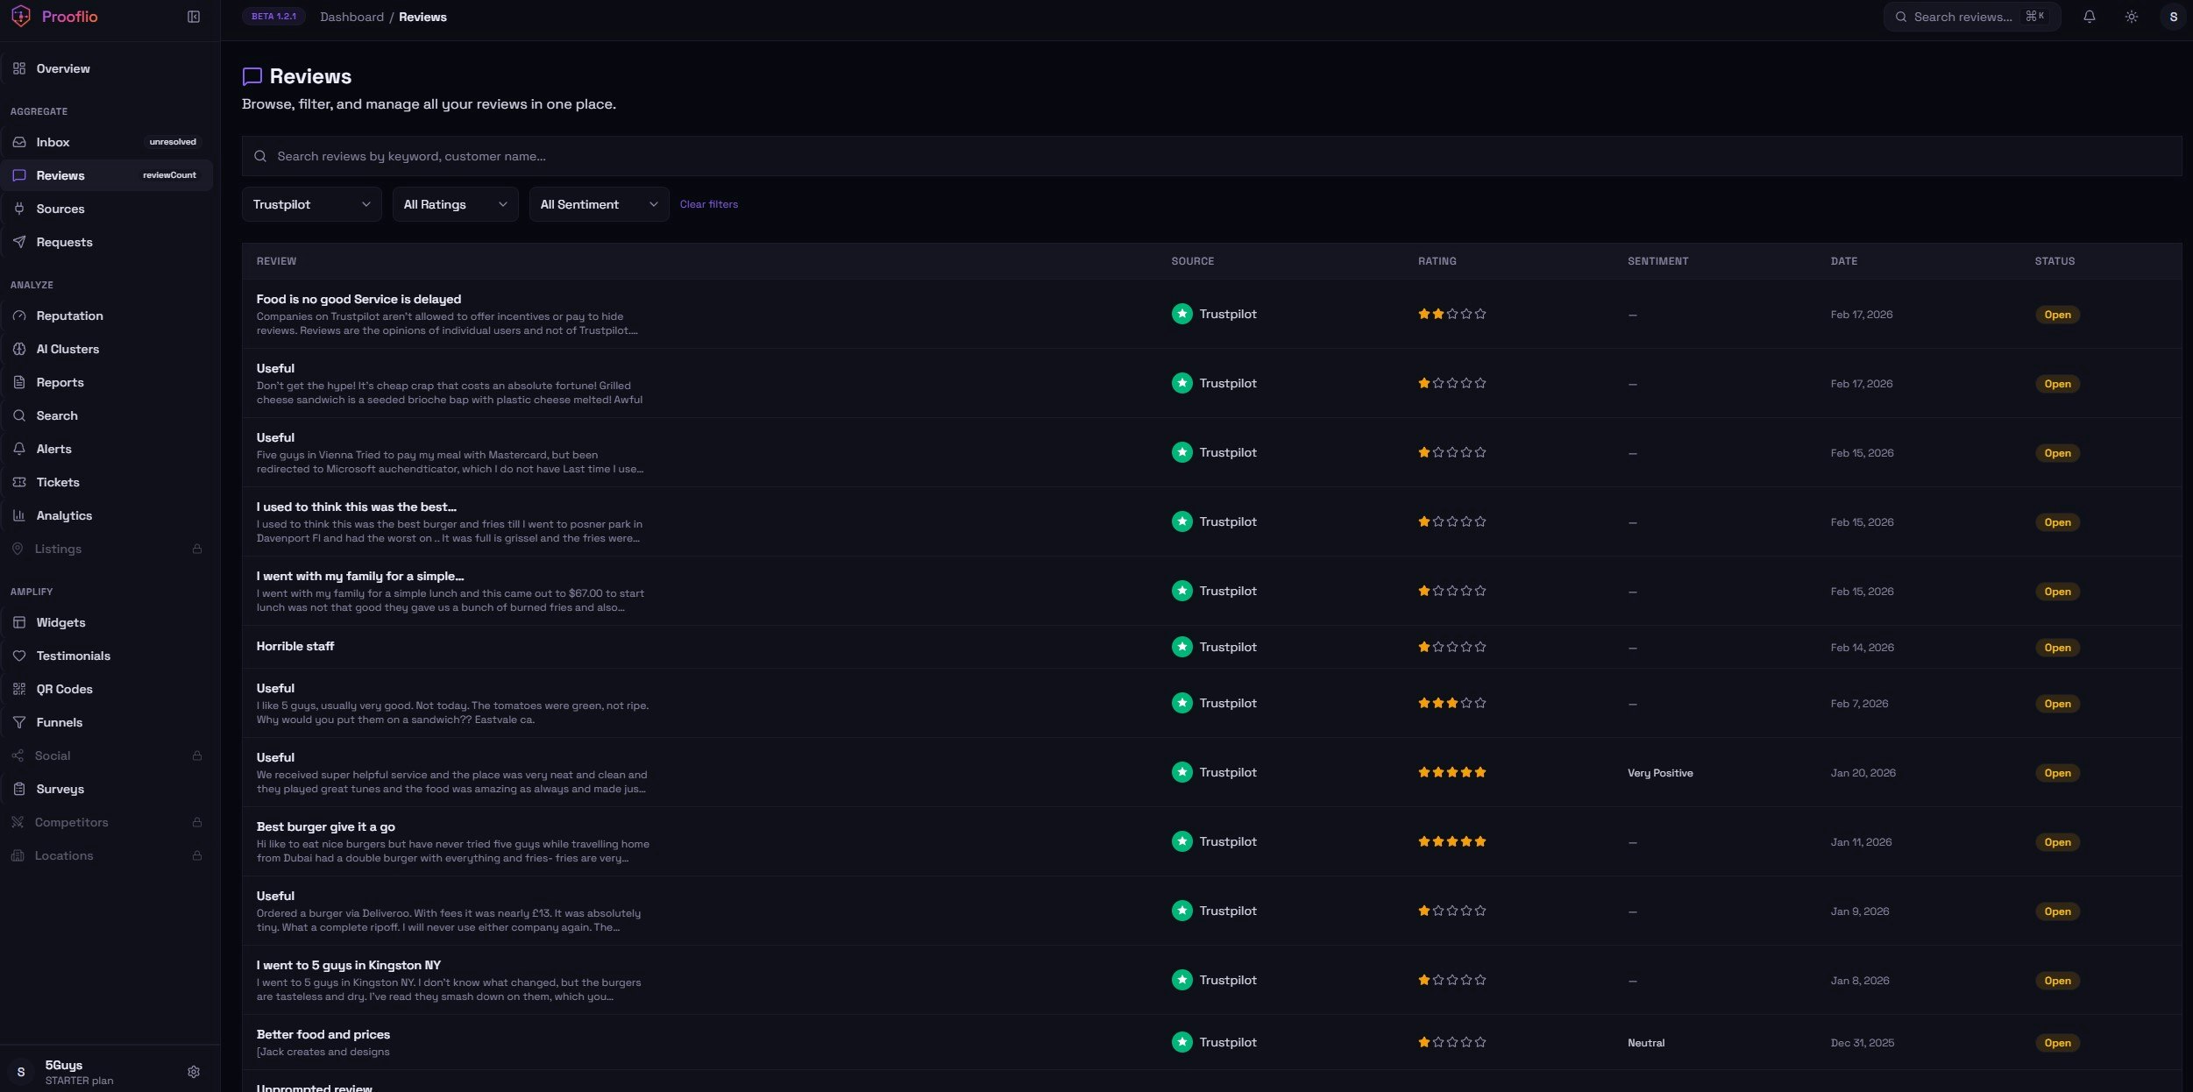2193x1092 pixels.
Task: Click the notification bell in the top bar
Action: (x=2089, y=17)
